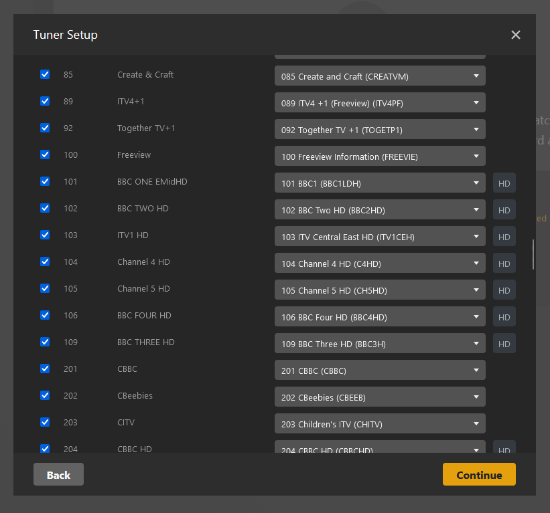This screenshot has height=513, width=550.
Task: Open the CBBC channel mapping dropdown
Action: click(x=380, y=371)
